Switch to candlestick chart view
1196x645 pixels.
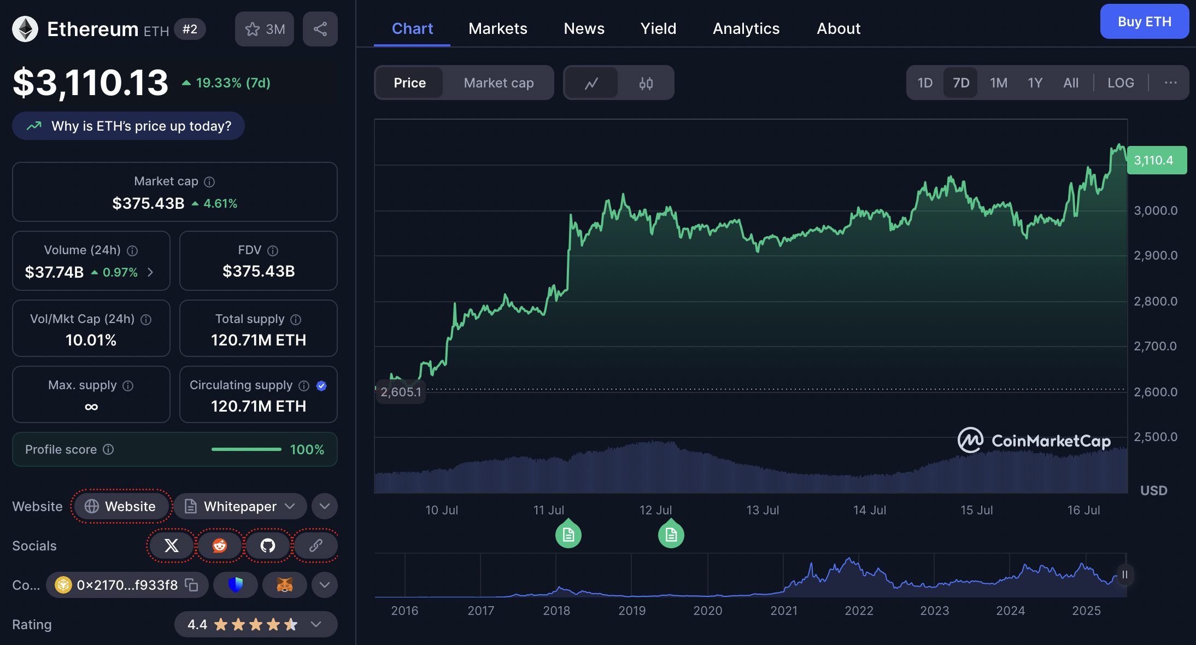(646, 83)
